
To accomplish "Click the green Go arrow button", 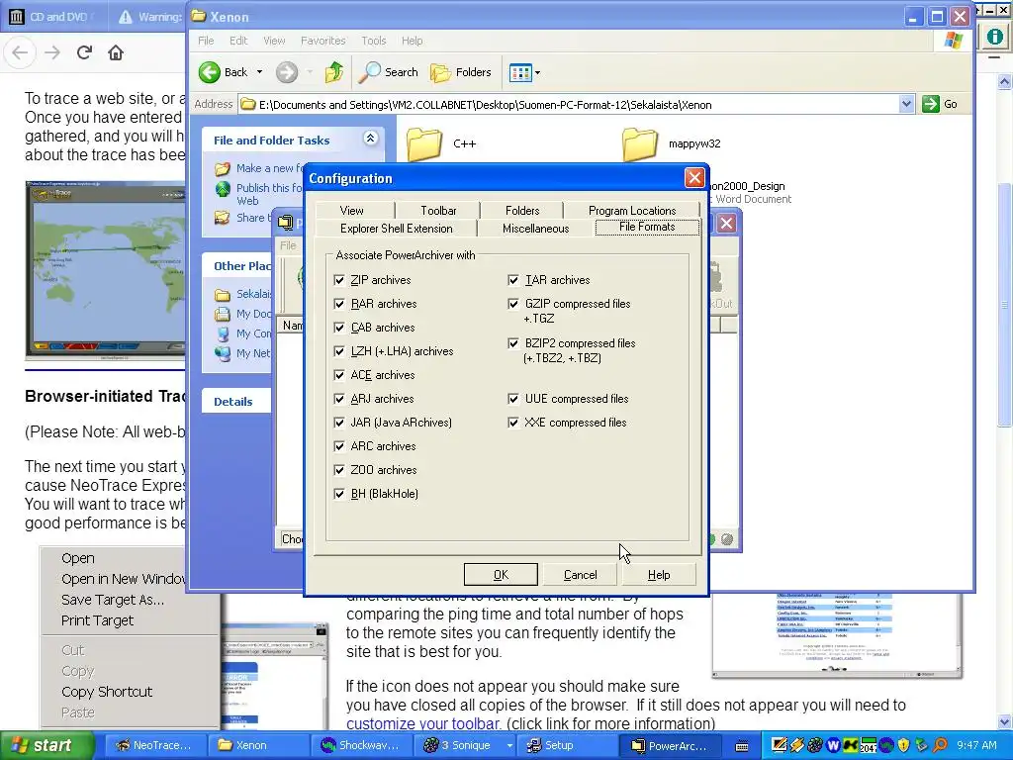I will click(x=931, y=104).
